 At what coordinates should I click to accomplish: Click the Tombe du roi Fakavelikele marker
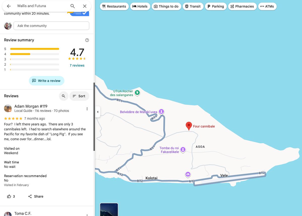(183, 150)
